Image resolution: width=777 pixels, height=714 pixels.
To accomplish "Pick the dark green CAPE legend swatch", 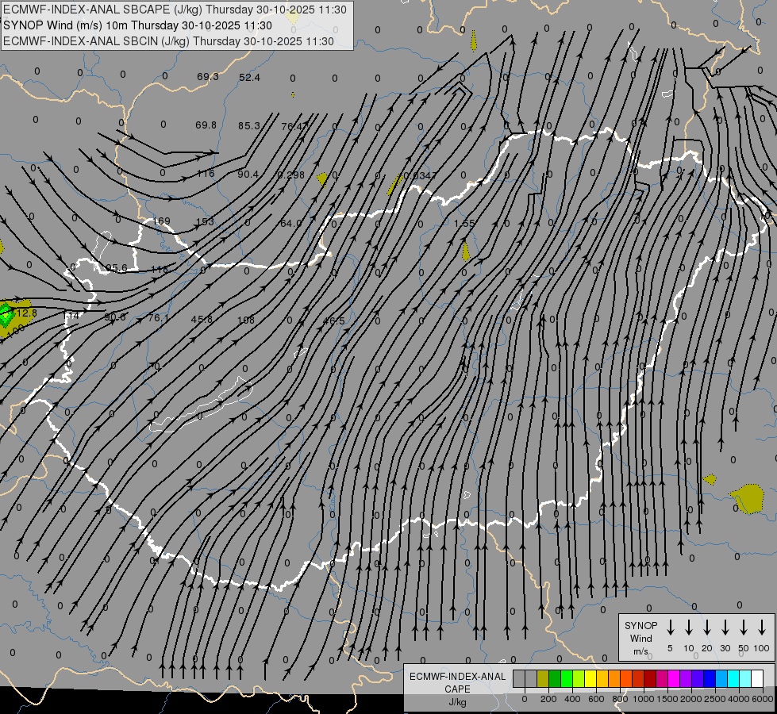I will (555, 679).
